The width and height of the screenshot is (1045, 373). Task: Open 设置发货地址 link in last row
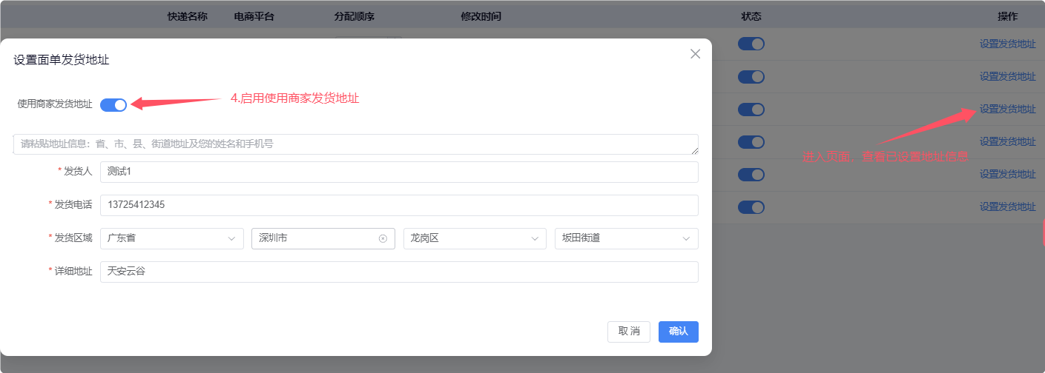coord(1007,206)
